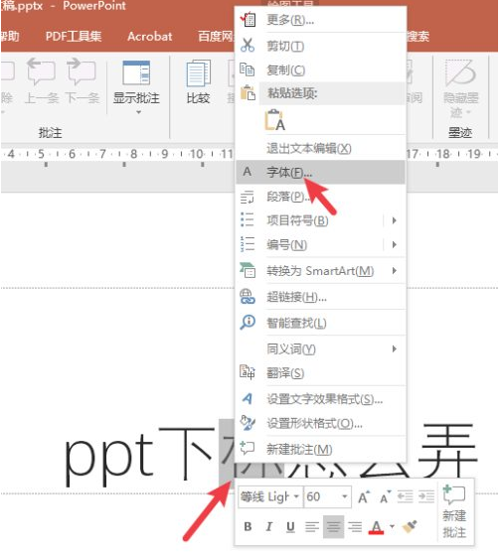Viewport: 502px width, 554px height.
Task: Click Increase Font Size in mini toolbar
Action: click(363, 497)
